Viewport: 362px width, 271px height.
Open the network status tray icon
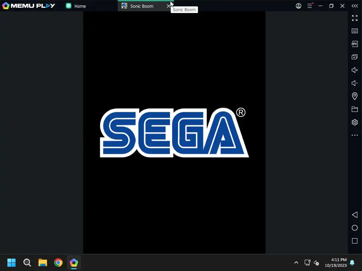tap(307, 263)
